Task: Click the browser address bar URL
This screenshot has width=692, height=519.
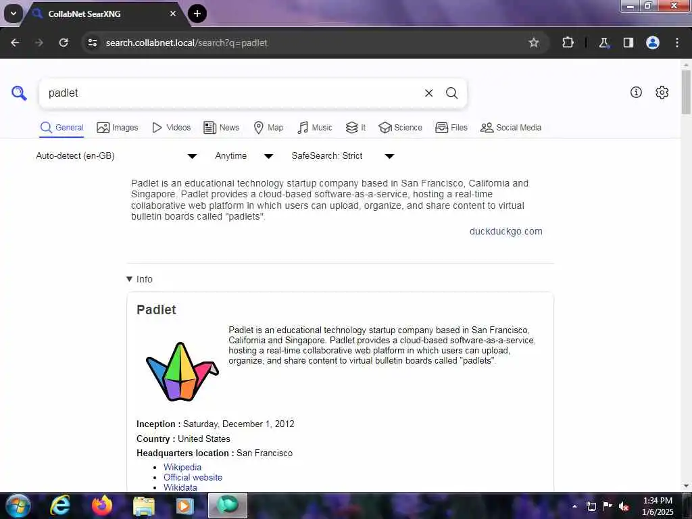Action: click(x=187, y=43)
